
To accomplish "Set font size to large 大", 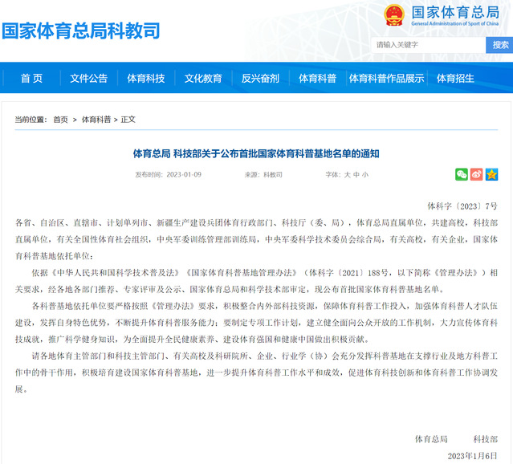I will 347,174.
